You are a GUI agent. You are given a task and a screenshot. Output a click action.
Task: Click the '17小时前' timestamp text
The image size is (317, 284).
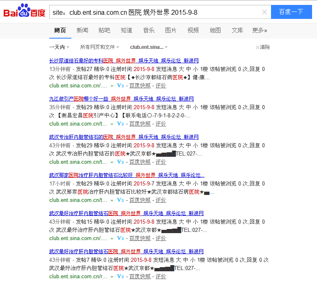60,183
